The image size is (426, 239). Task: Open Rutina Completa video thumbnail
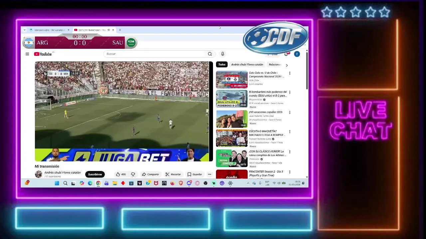tap(232, 158)
